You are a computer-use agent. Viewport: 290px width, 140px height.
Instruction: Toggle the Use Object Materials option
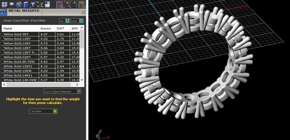tap(63, 91)
